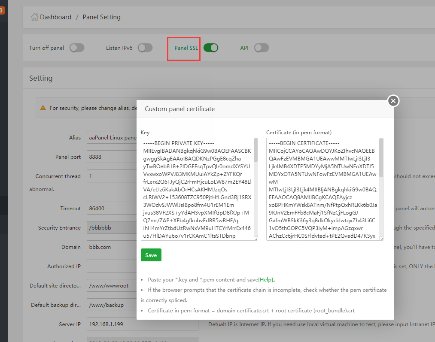
Task: Open the Dashboard breadcrumb link
Action: pyautogui.click(x=55, y=17)
